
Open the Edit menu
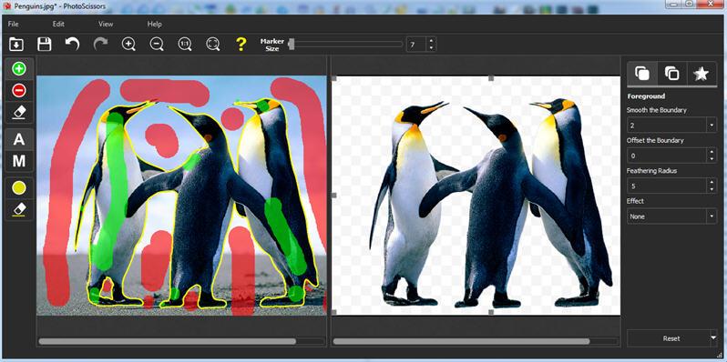(58, 24)
